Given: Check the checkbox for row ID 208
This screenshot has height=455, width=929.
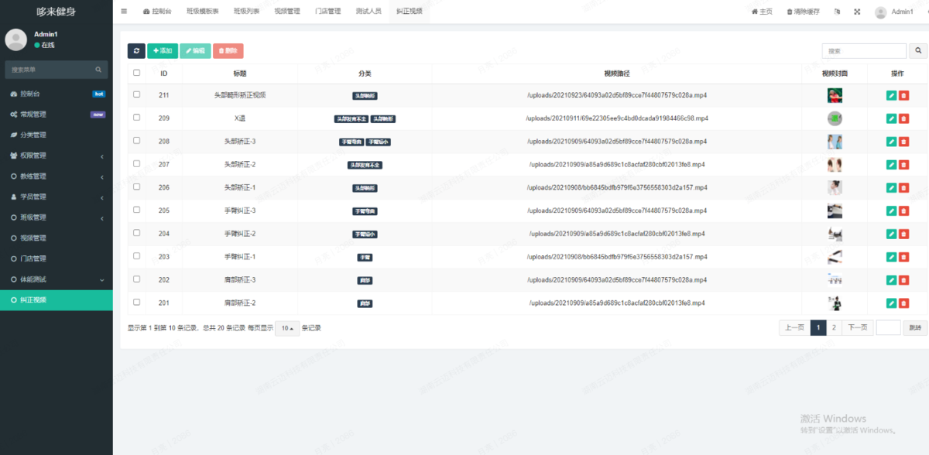Looking at the screenshot, I should (x=137, y=141).
